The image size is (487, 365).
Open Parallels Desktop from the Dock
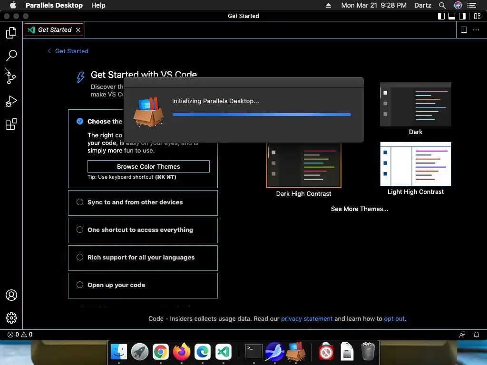[x=296, y=352]
